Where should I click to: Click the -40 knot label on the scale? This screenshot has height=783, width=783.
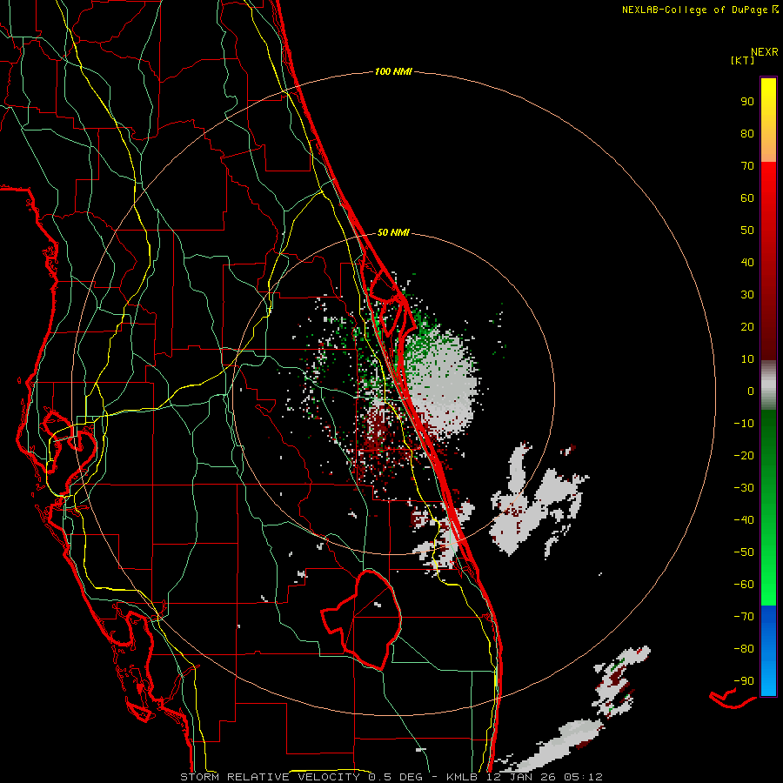click(744, 520)
